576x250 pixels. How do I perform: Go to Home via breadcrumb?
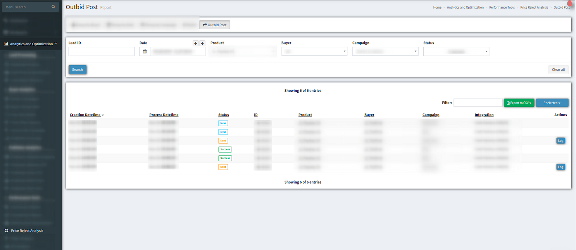coord(437,7)
